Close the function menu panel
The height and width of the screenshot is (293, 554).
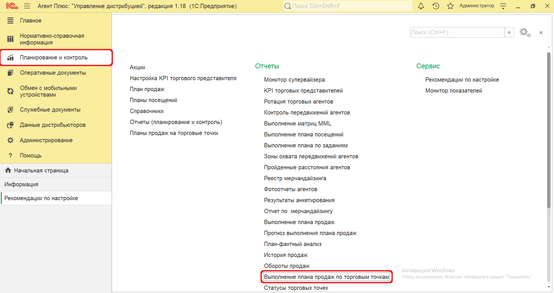[x=541, y=33]
